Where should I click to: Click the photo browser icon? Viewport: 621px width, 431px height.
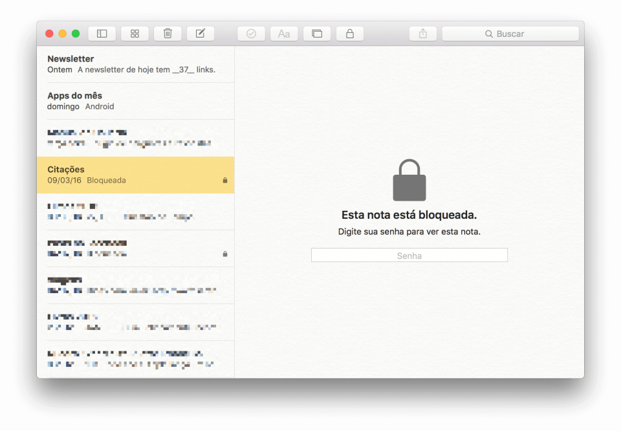(x=316, y=33)
